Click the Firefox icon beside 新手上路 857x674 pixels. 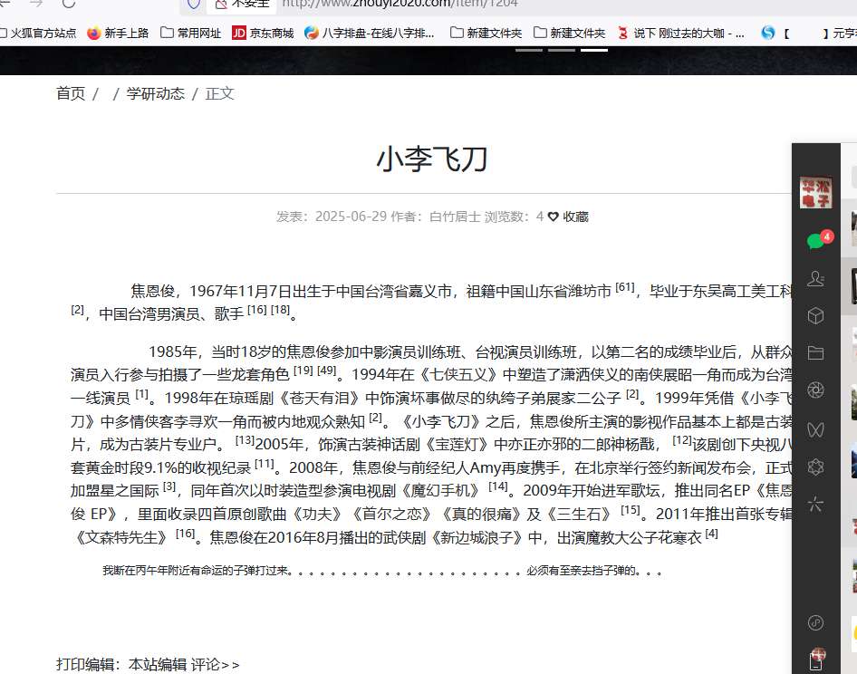[x=94, y=34]
